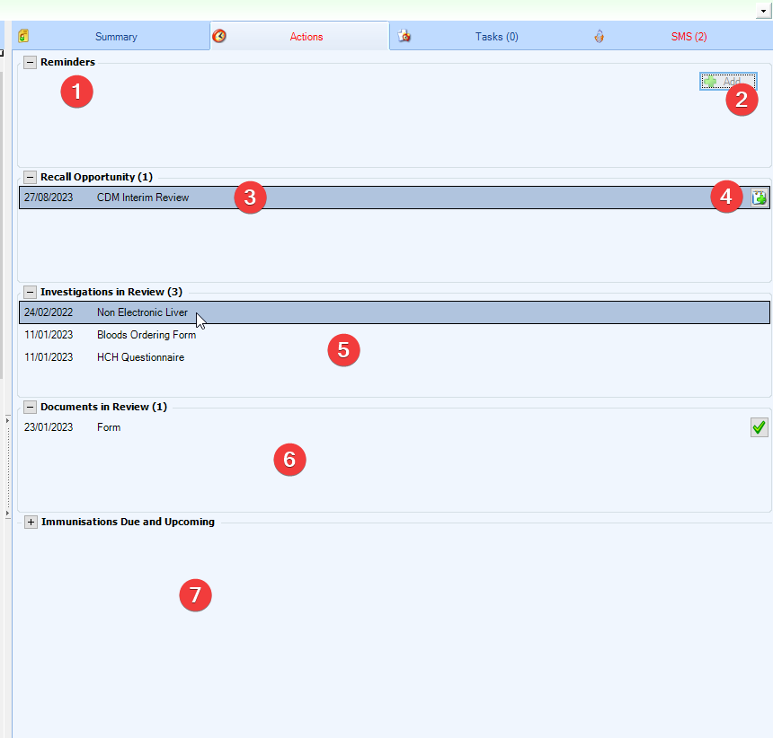Collapse the Reminders section
Screen dimensions: 773x738
point(31,62)
